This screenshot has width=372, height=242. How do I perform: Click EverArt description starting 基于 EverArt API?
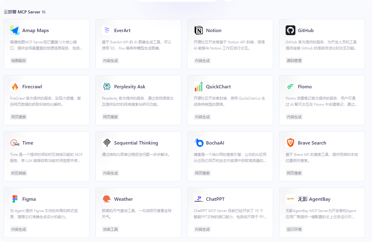click(x=137, y=45)
